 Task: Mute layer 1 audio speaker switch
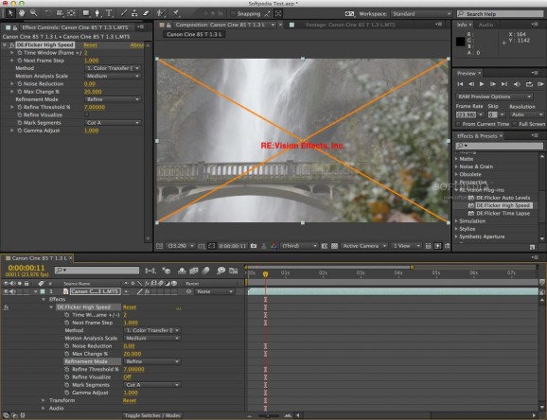pyautogui.click(x=13, y=291)
